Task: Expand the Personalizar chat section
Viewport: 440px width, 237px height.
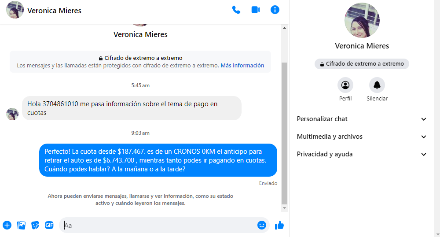Action: click(x=361, y=119)
